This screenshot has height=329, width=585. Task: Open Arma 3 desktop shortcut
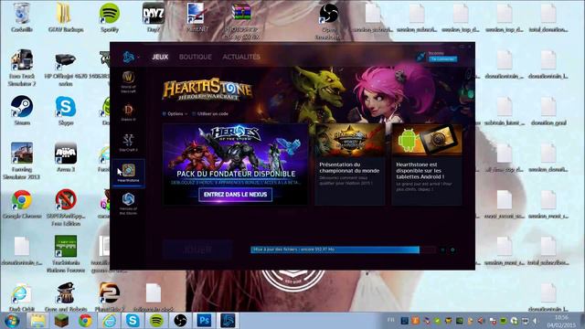click(x=66, y=157)
